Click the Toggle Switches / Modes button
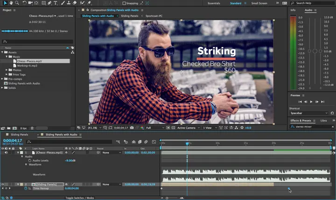This screenshot has height=200, width=336. (80, 198)
